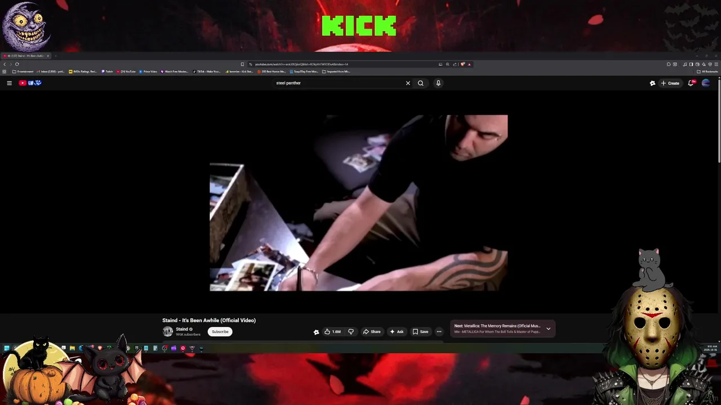Open a new browser tab

click(56, 56)
